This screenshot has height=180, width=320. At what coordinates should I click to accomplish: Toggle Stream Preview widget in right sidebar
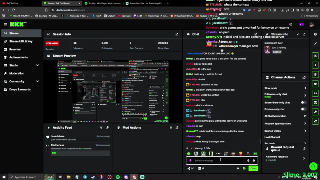point(315,56)
